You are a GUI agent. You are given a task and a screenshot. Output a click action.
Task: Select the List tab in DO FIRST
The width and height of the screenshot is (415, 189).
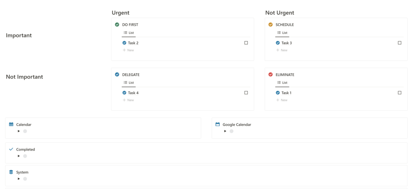pos(129,33)
